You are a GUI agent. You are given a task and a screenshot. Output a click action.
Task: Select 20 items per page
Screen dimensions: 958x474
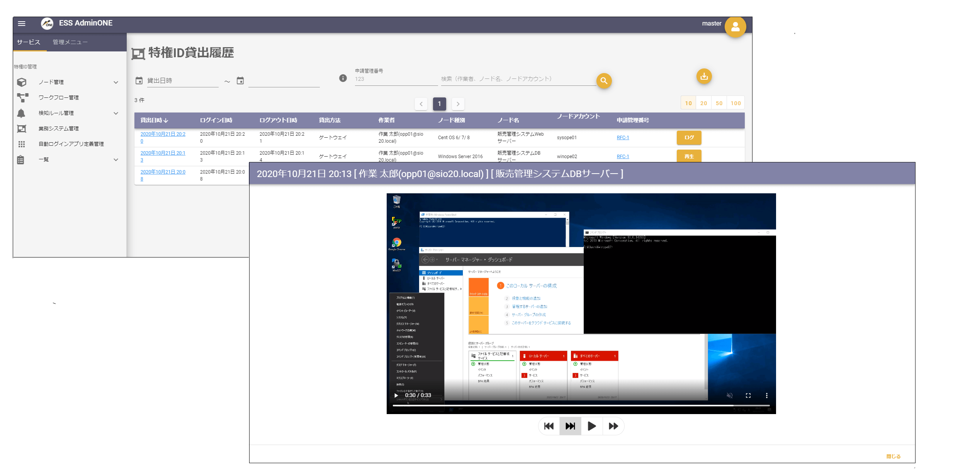pos(703,103)
